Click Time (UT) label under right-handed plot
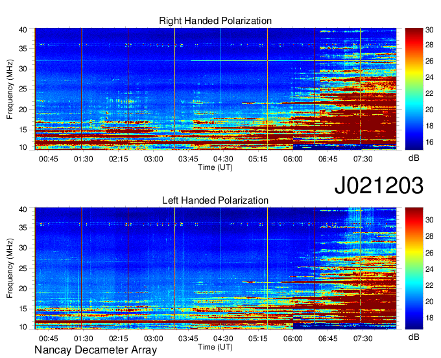441x358 pixels. pos(215,167)
